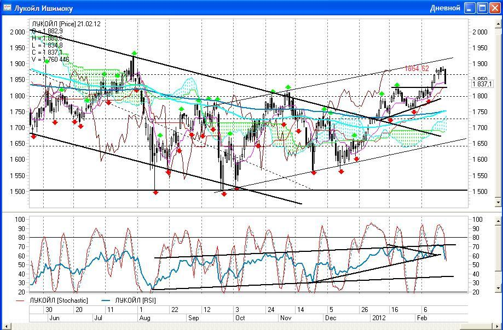This screenshot has width=503, height=330.
Task: Click the Dec month label
Action: [331, 318]
